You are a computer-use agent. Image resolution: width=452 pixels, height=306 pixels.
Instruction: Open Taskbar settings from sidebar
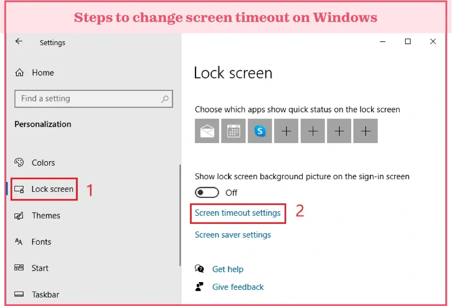[x=37, y=294]
